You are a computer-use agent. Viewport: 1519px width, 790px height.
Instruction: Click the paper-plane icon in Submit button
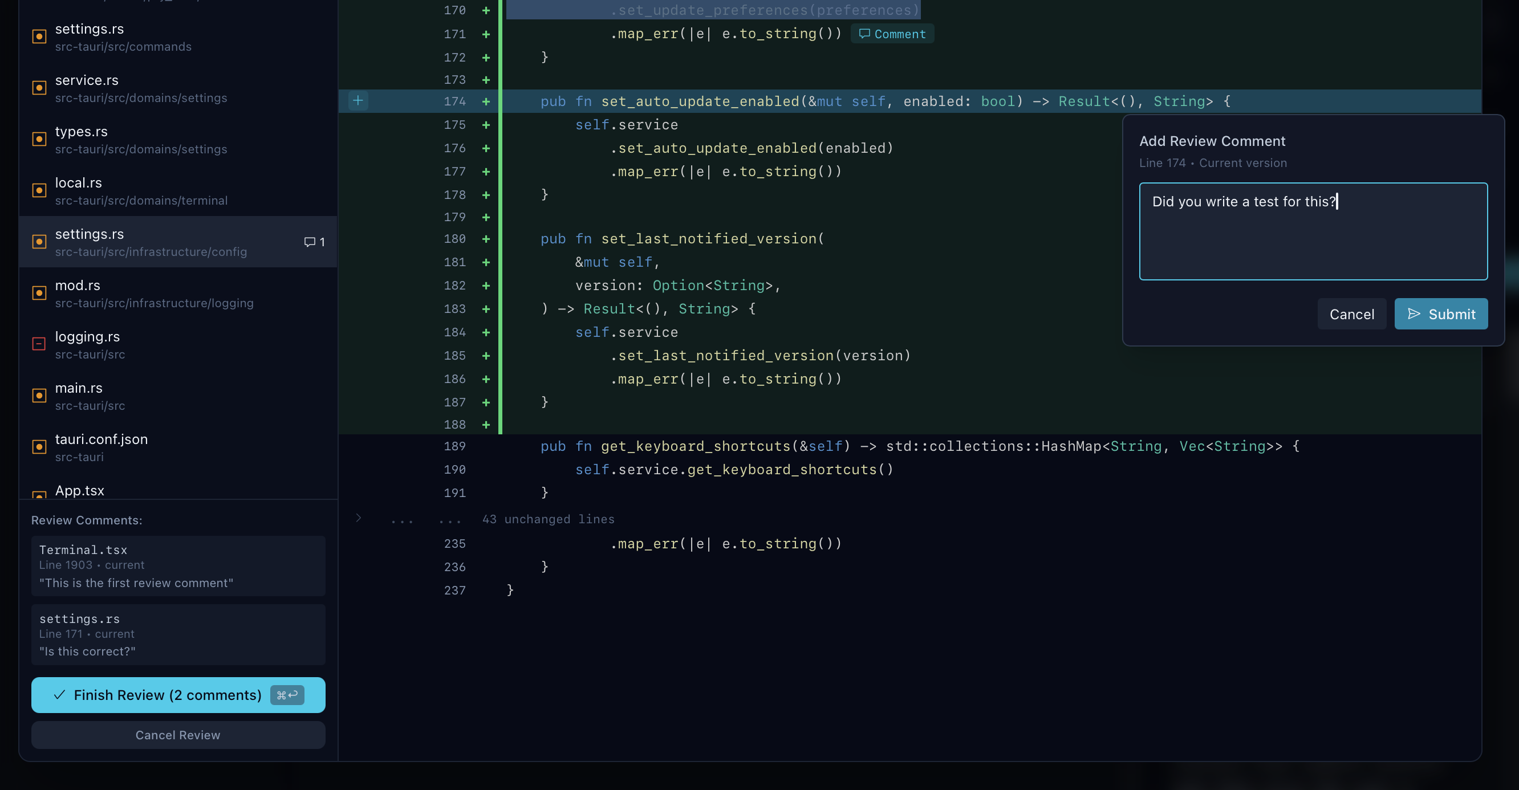[1415, 313]
